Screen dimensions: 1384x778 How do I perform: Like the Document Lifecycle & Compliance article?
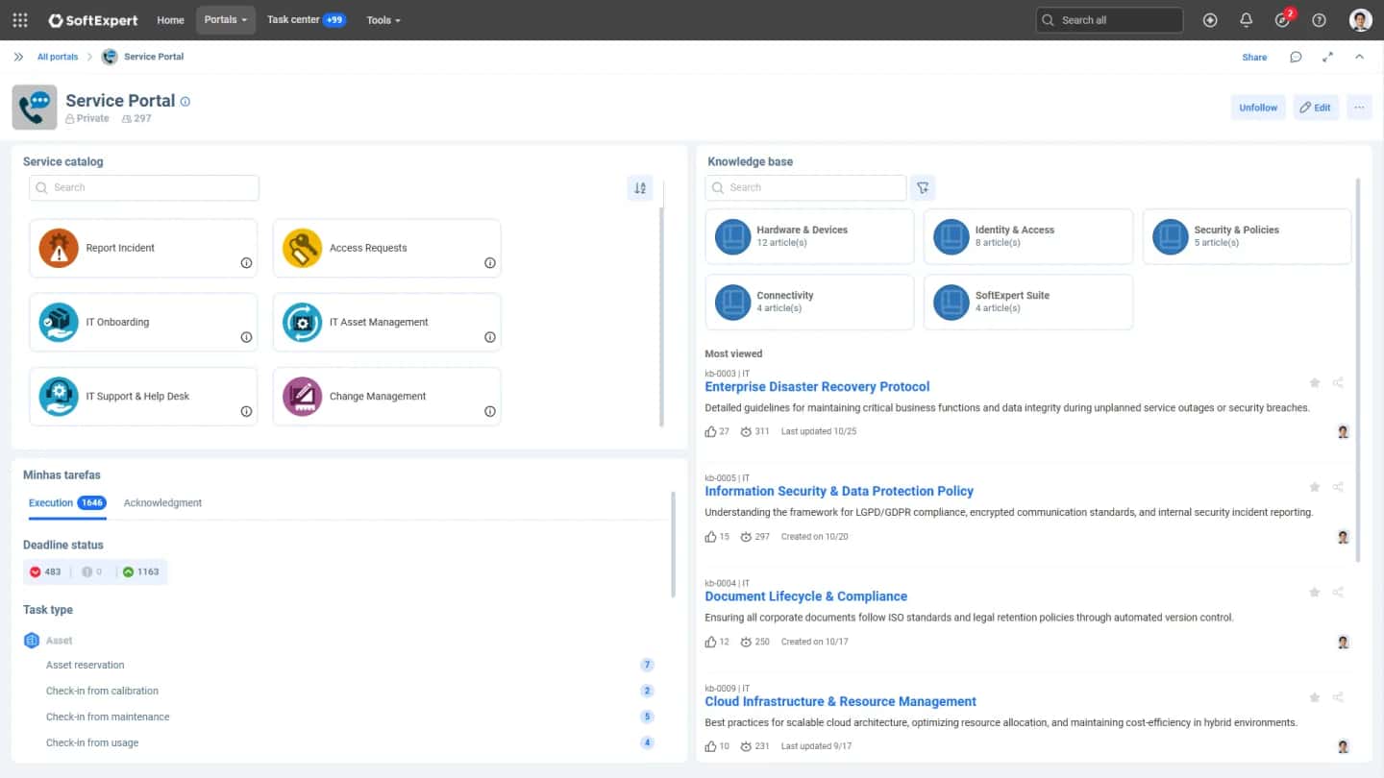tap(711, 642)
